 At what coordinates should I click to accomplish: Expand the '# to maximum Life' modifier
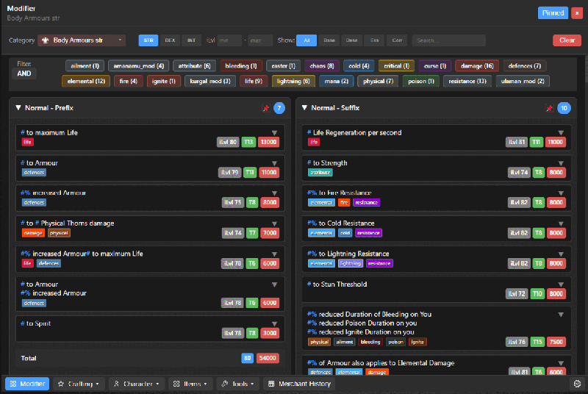click(274, 133)
